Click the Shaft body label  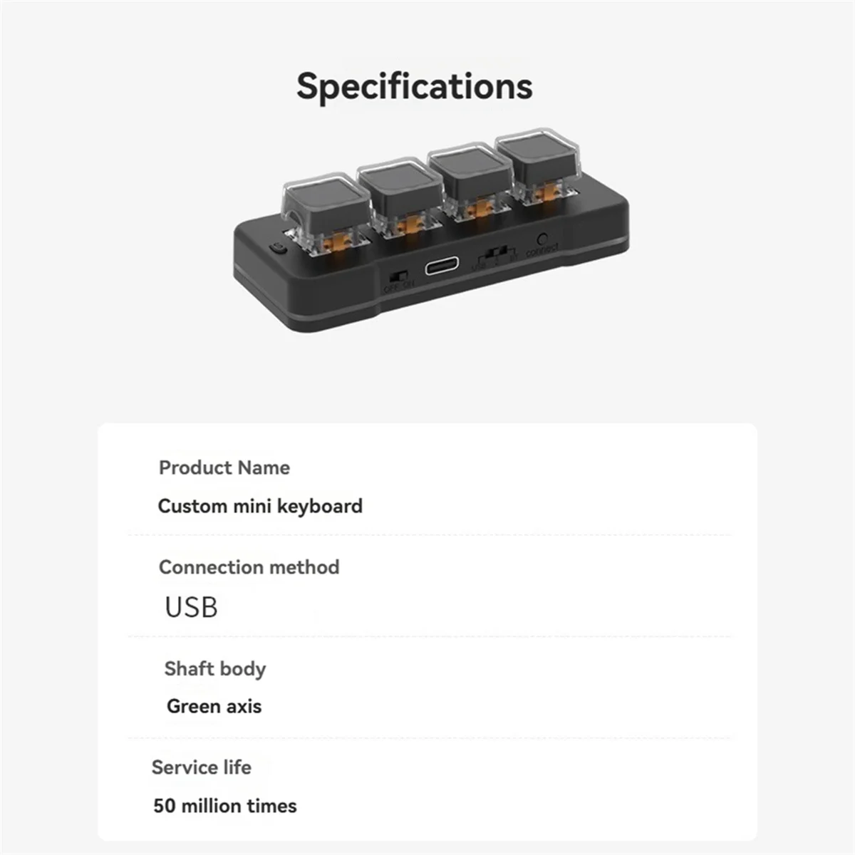click(214, 668)
